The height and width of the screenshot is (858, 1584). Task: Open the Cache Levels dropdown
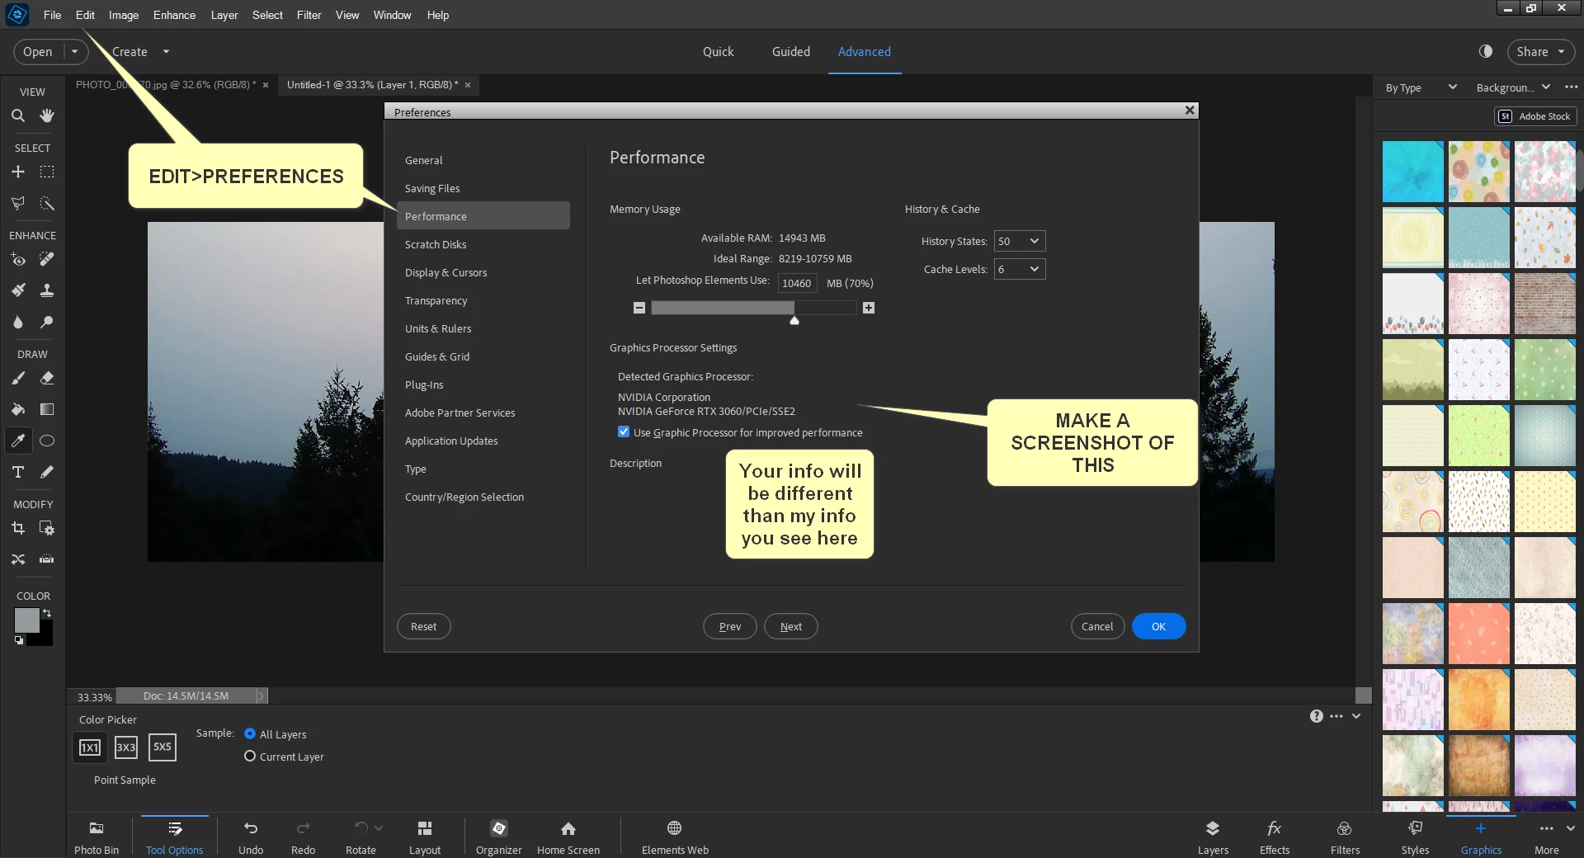(x=1020, y=269)
